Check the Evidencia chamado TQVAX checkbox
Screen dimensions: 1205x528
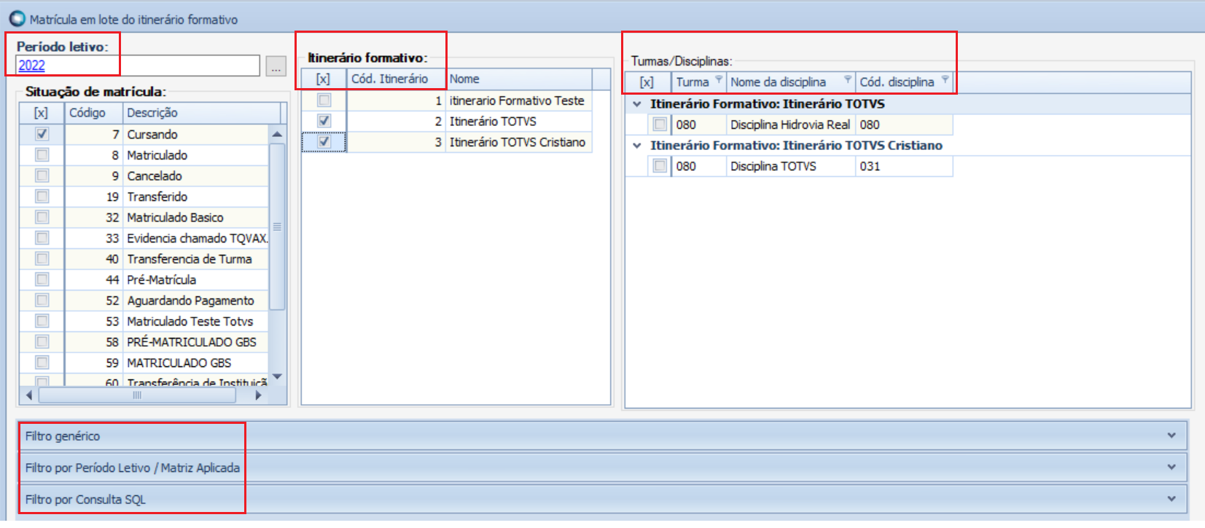[42, 238]
